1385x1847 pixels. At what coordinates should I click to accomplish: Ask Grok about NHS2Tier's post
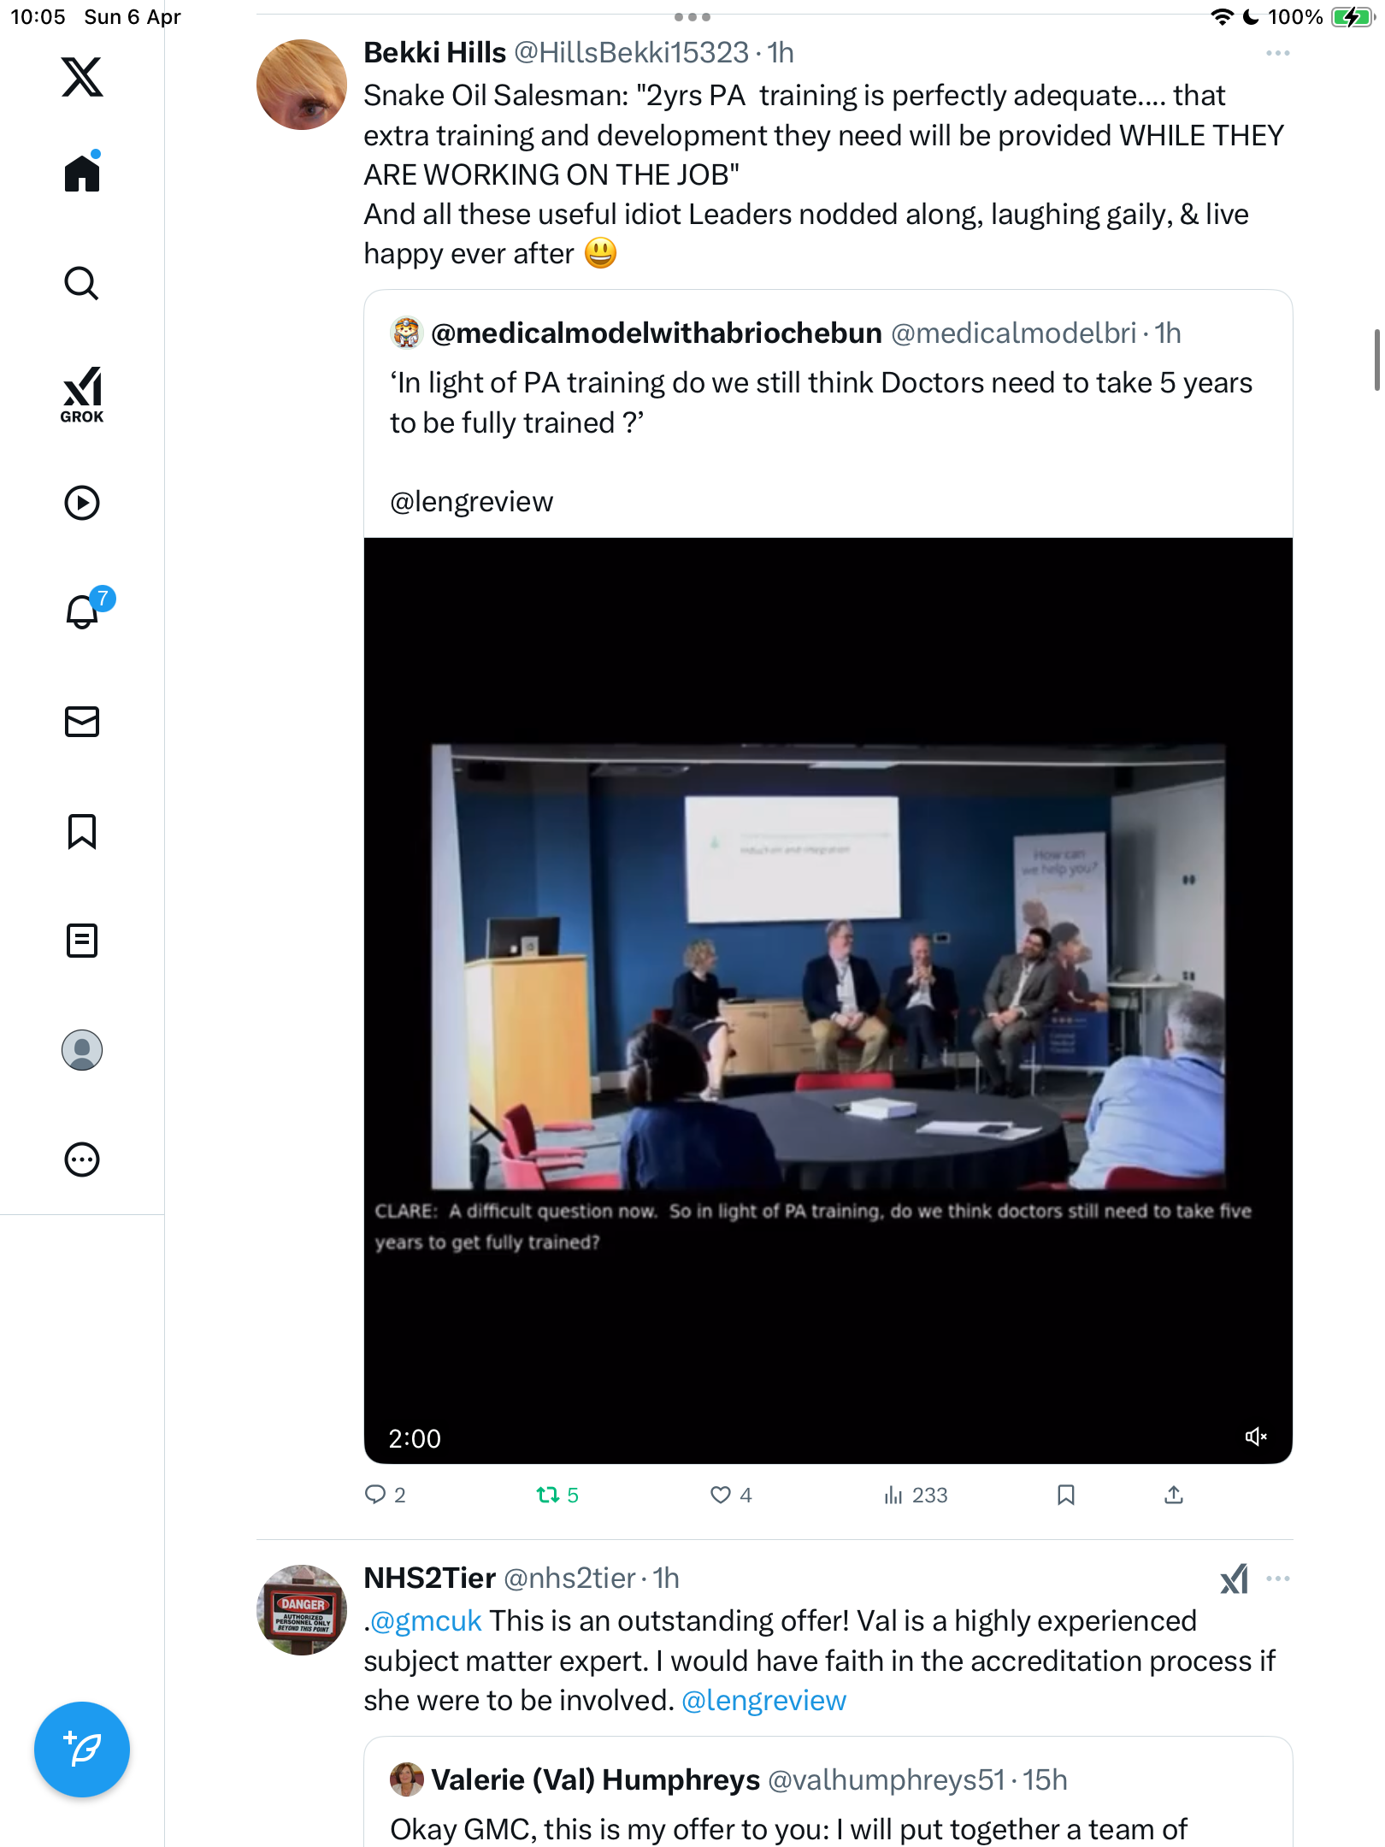tap(1234, 1579)
